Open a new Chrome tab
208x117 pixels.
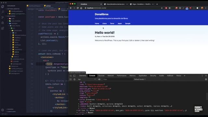pyautogui.click(x=157, y=4)
